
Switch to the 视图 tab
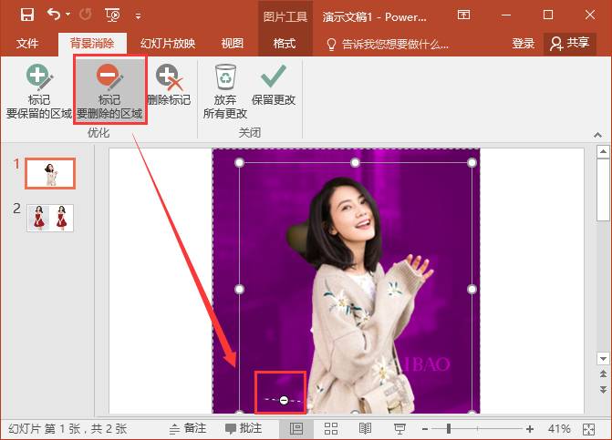coord(233,43)
